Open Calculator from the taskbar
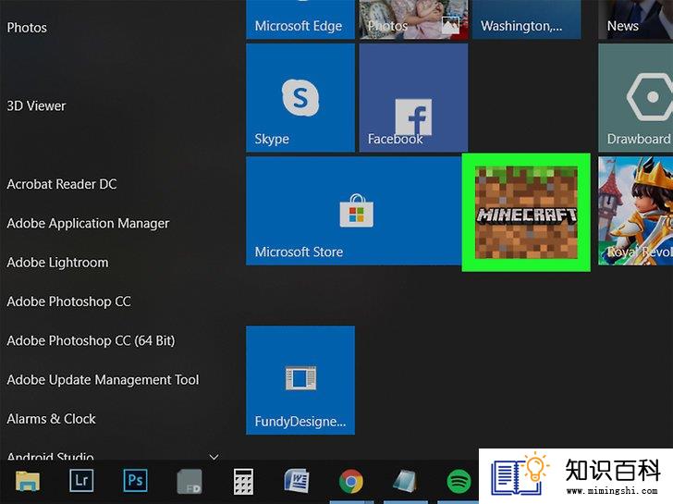 click(243, 481)
